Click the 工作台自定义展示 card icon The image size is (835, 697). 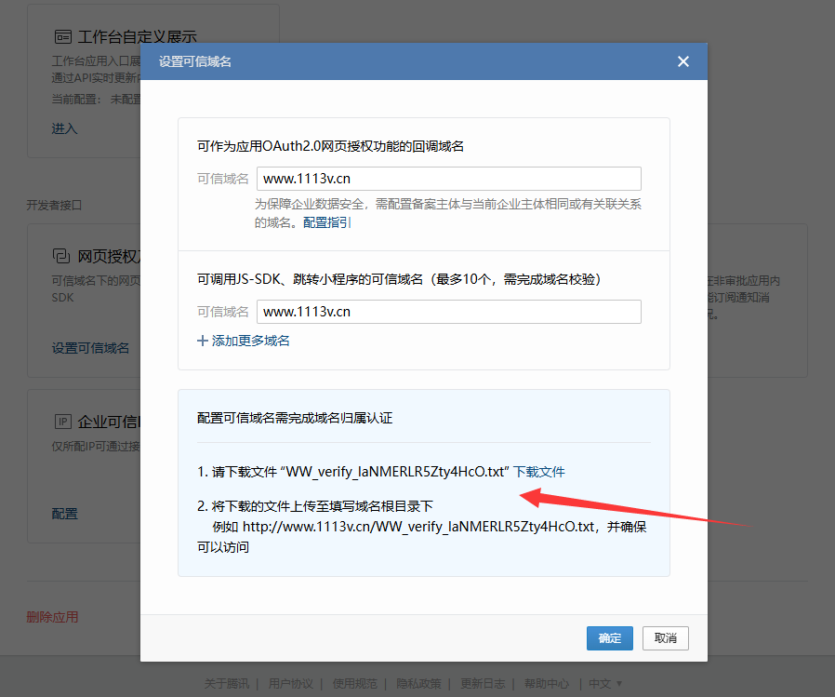coord(63,37)
